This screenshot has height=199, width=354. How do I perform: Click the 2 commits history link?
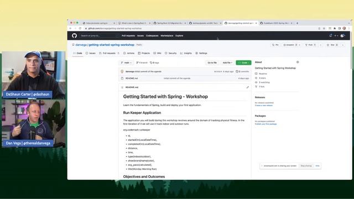[x=242, y=71]
